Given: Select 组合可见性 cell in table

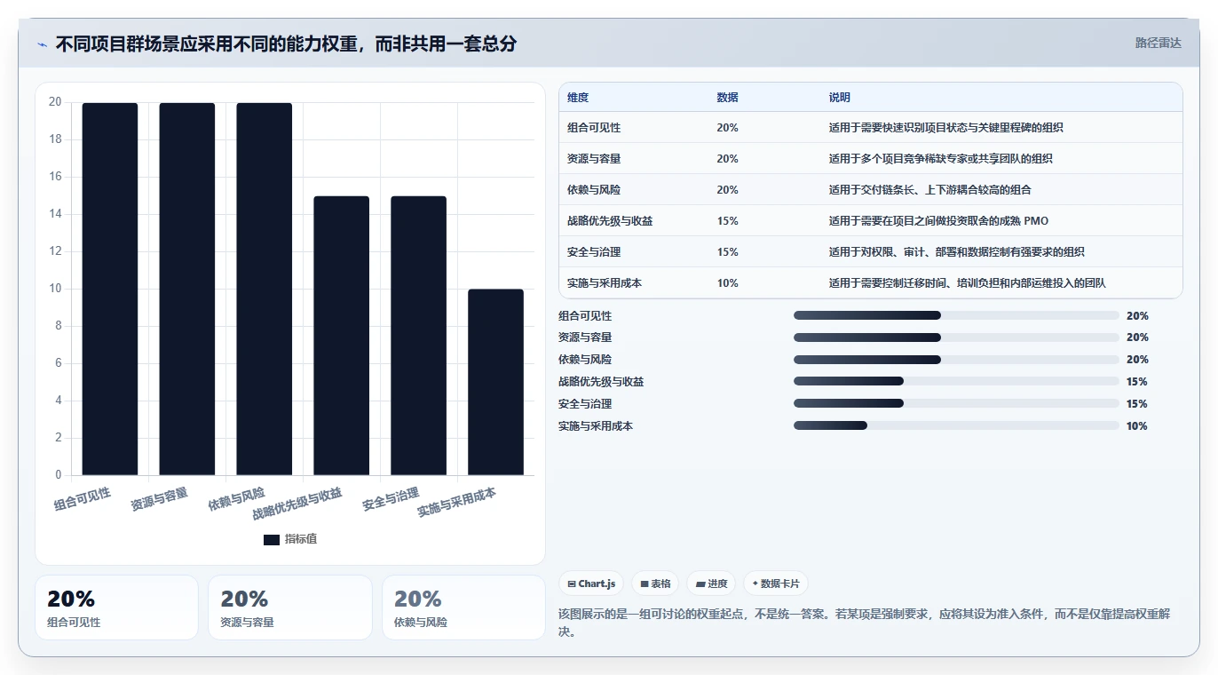Looking at the screenshot, I should pyautogui.click(x=594, y=128).
